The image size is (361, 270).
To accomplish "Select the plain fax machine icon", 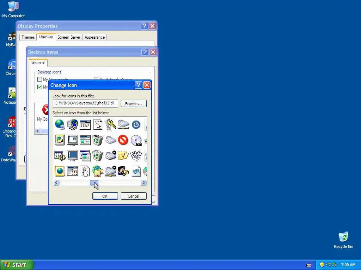I will coord(110,140).
